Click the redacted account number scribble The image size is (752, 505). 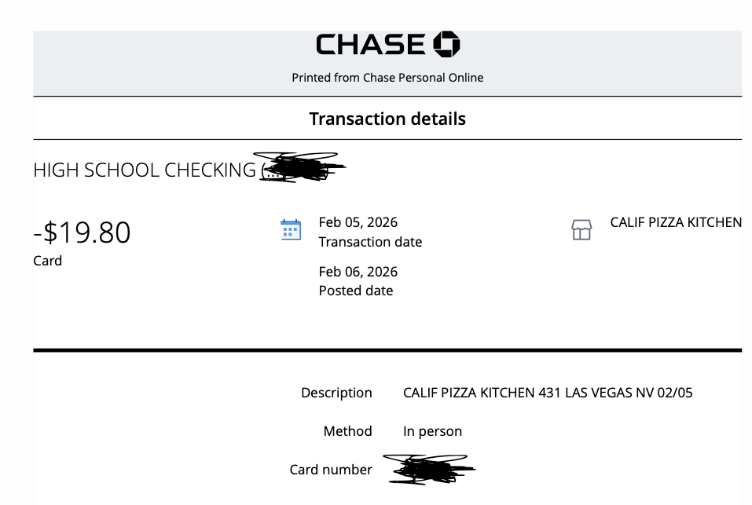coord(303,167)
